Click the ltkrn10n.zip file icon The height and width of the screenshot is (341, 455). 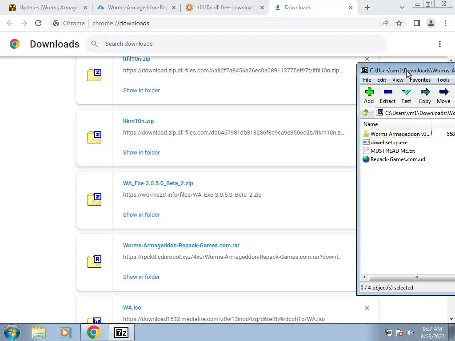(94, 137)
